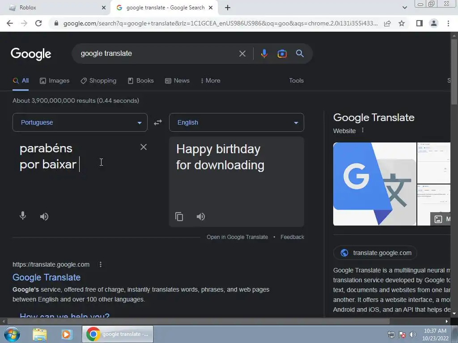Go forward using browser forward arrow
This screenshot has height=343, width=458.
click(24, 23)
